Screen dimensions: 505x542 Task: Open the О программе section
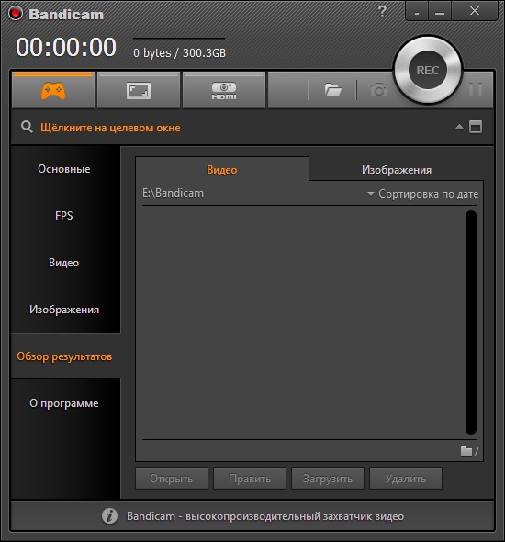click(64, 403)
